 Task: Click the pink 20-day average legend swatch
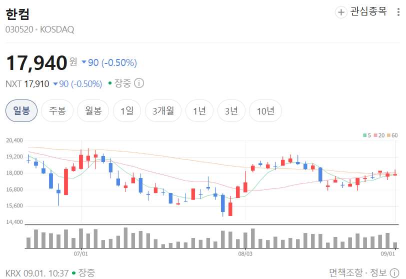pos(375,135)
